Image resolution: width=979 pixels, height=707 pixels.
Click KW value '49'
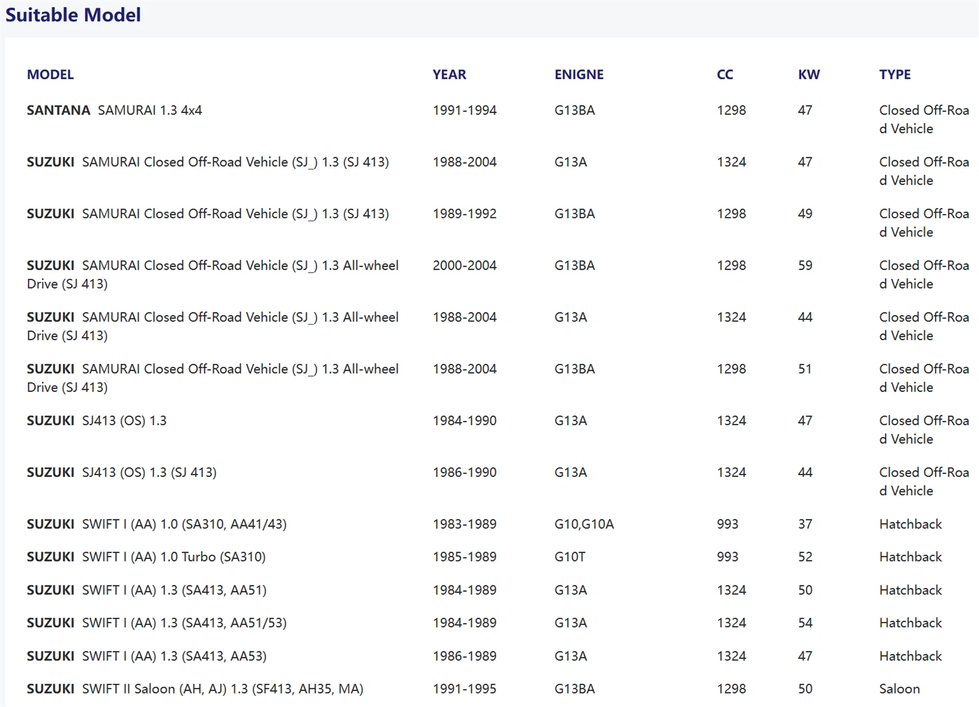[805, 213]
